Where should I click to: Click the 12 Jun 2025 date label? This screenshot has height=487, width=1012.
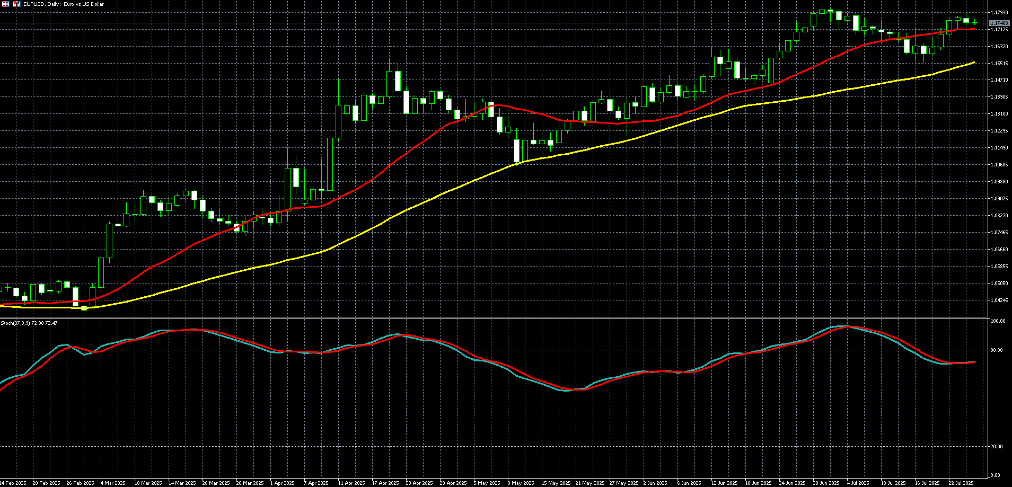[x=725, y=483]
